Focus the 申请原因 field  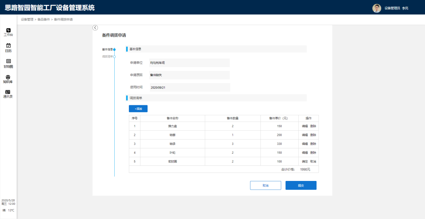tap(189, 75)
